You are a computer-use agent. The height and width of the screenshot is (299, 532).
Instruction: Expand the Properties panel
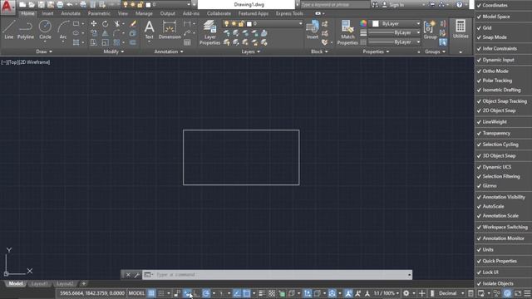(x=376, y=51)
